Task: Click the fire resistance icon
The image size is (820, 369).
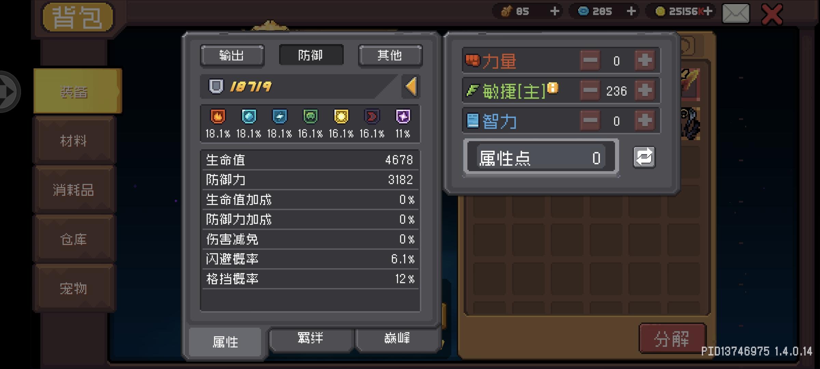Action: click(218, 117)
